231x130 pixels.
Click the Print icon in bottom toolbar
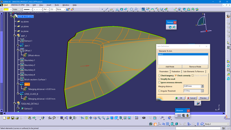click(17, 118)
